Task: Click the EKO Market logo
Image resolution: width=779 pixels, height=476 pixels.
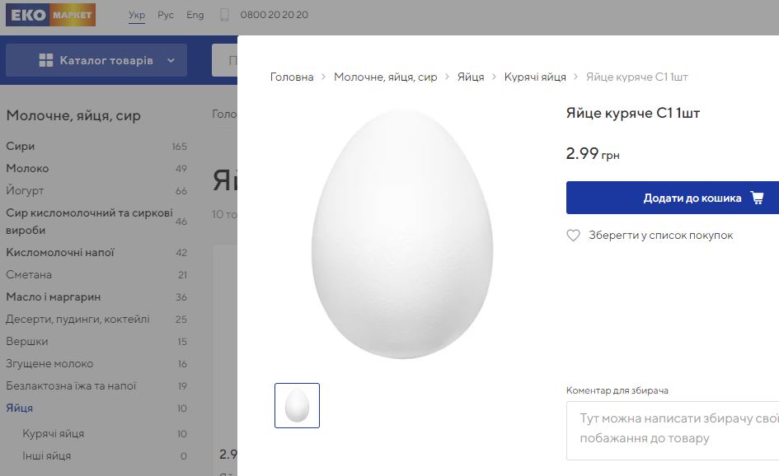Action: pyautogui.click(x=50, y=15)
